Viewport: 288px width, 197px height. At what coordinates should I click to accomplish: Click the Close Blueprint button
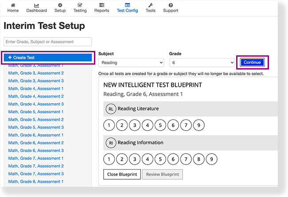[x=122, y=174]
